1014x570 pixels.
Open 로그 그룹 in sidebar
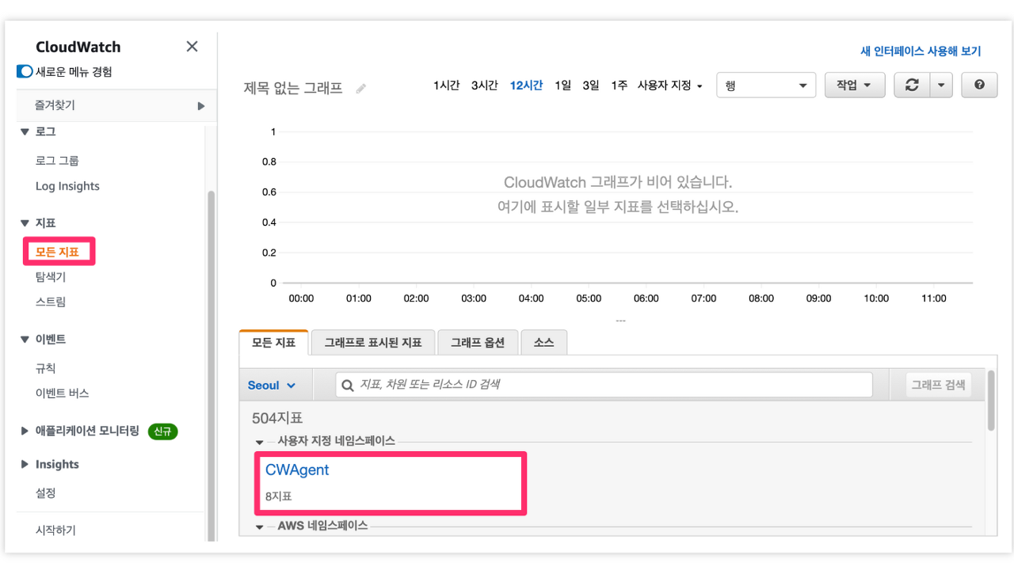click(x=57, y=161)
